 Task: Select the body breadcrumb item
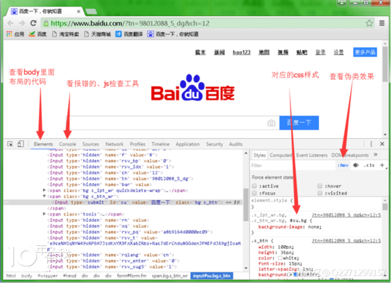27,276
